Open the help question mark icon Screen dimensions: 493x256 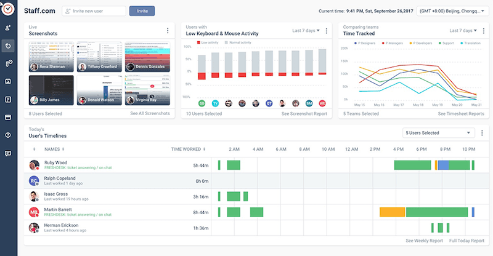point(9,135)
